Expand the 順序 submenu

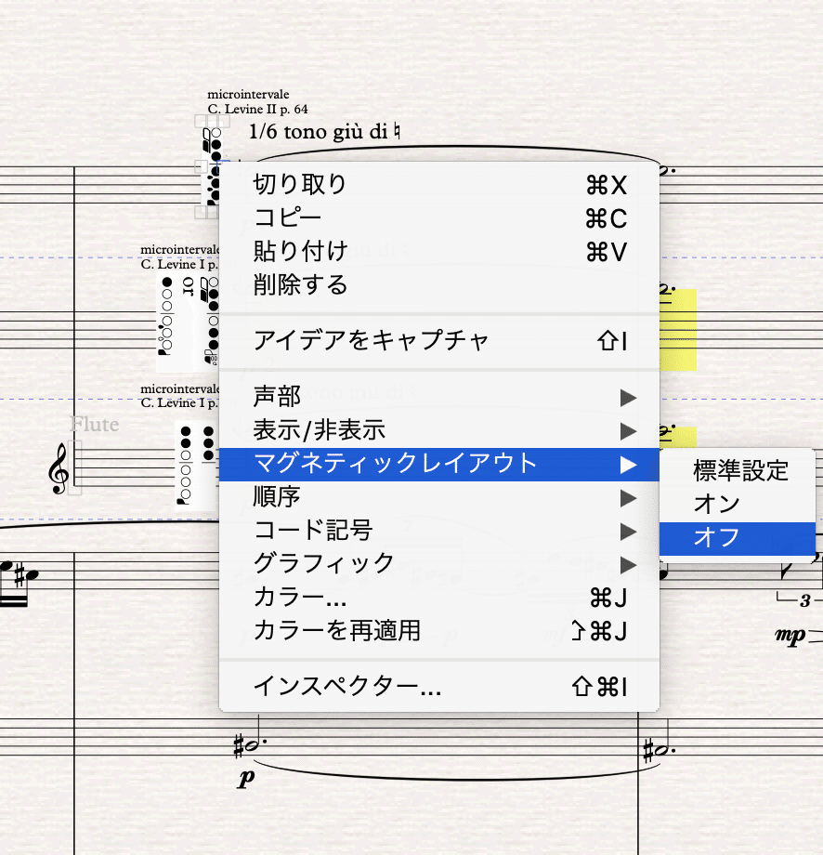(x=438, y=497)
